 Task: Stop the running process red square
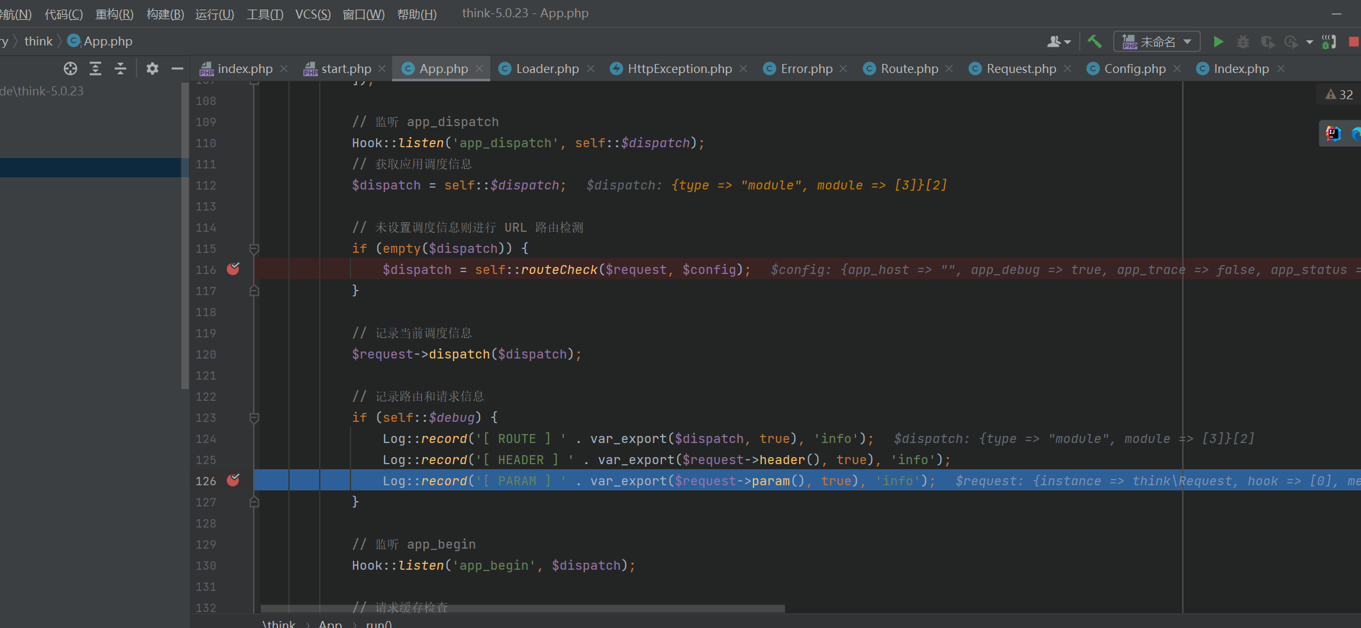click(1354, 42)
